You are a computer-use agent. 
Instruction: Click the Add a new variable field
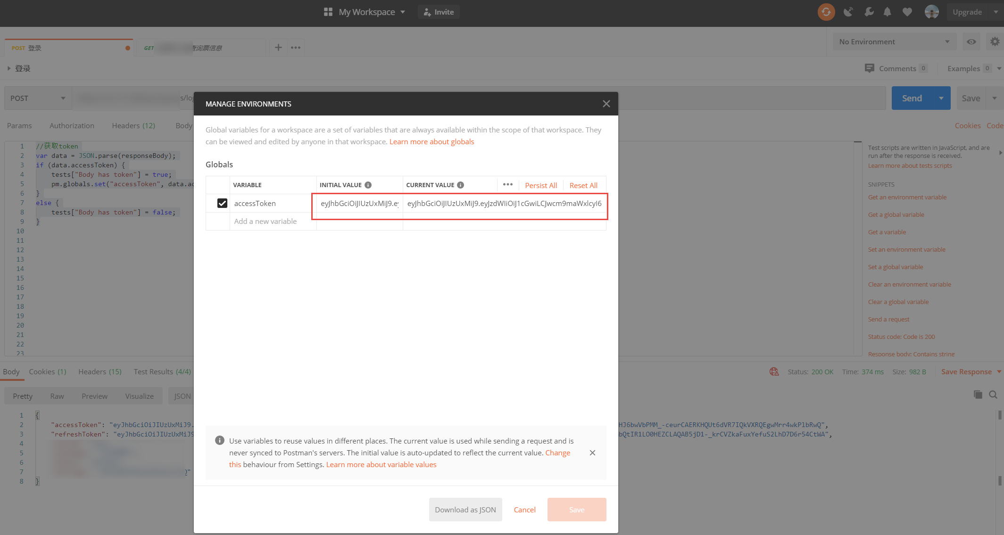click(x=266, y=221)
